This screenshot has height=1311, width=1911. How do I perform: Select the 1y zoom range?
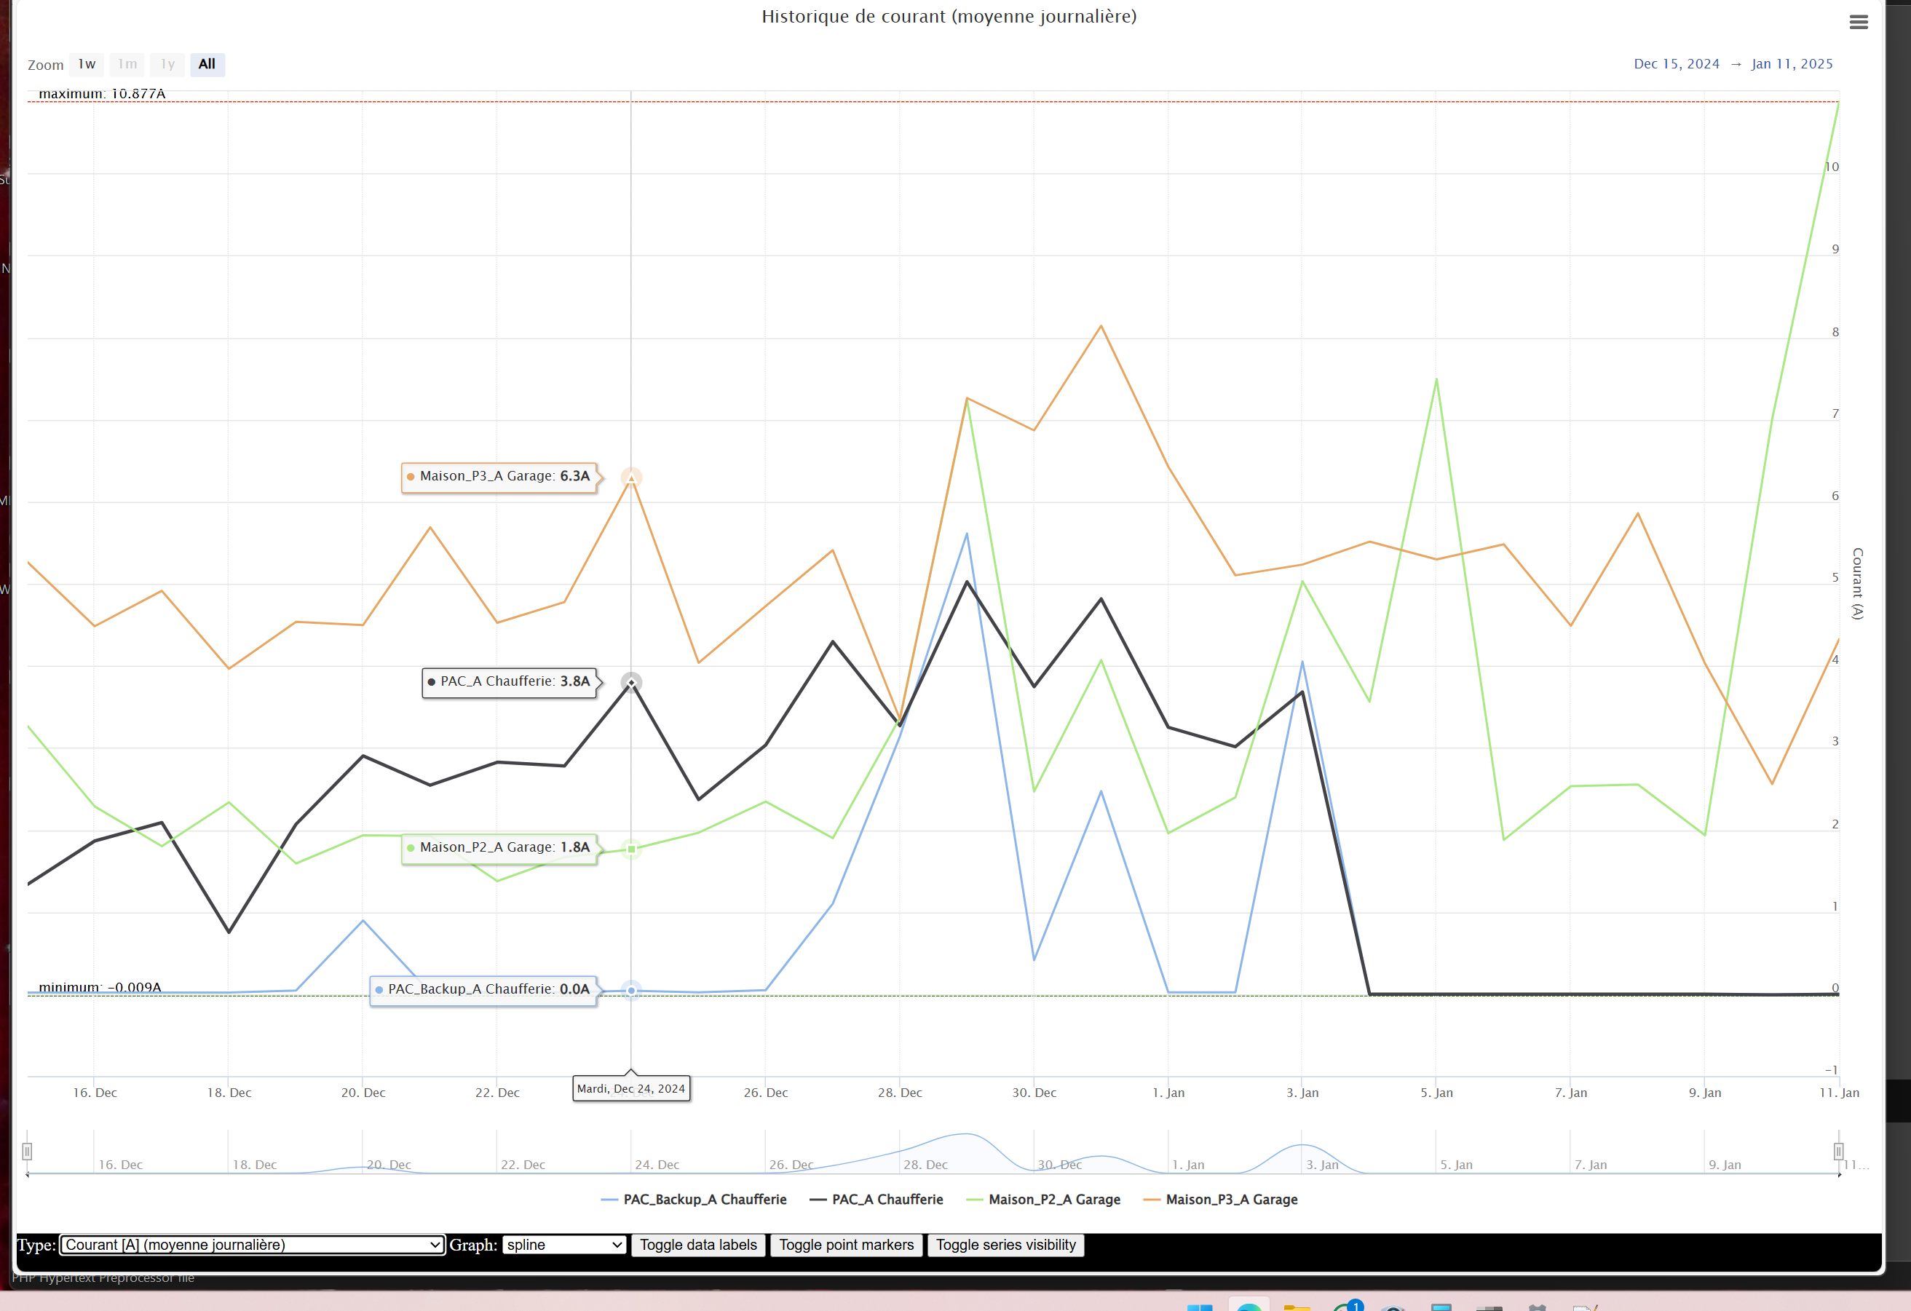point(167,64)
